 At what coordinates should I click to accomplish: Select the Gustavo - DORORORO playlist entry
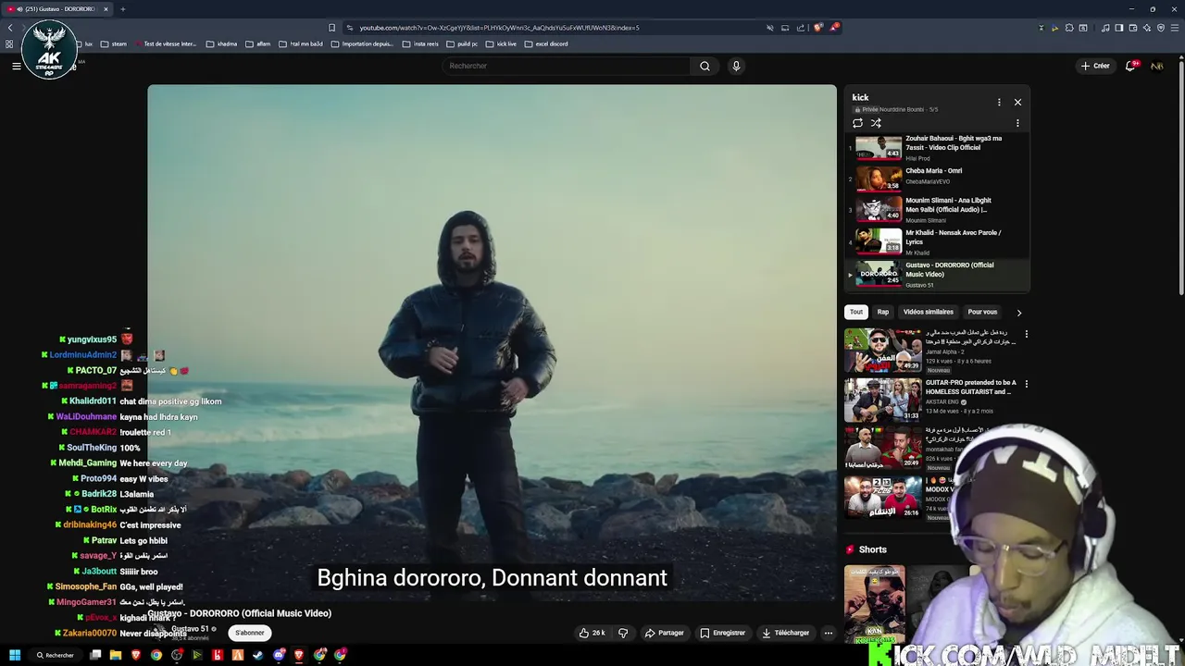pos(937,275)
